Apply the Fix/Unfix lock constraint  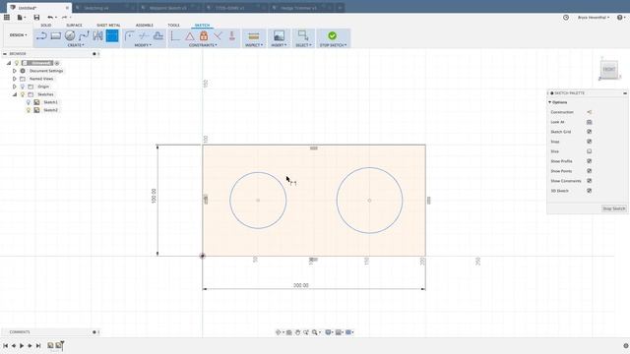(x=204, y=36)
